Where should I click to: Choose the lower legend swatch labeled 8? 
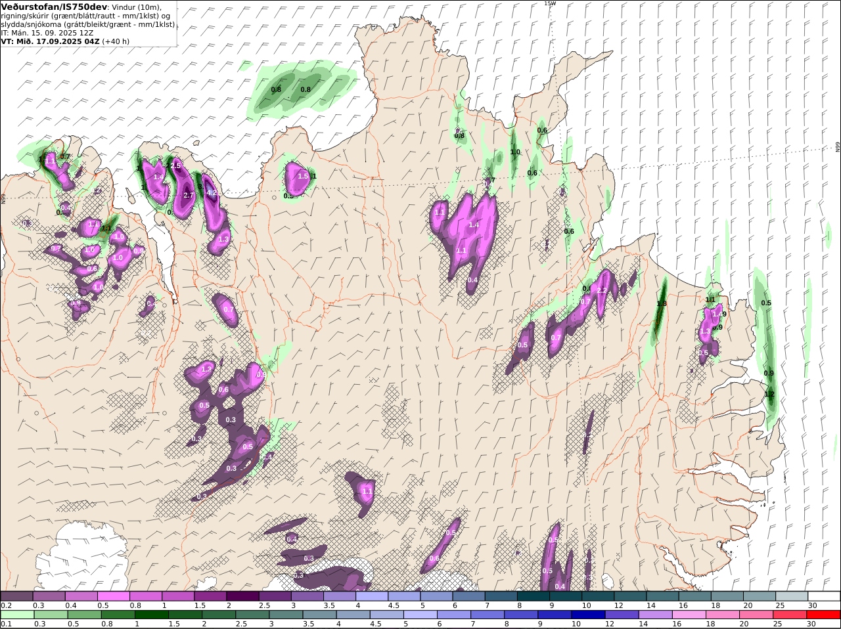521,615
